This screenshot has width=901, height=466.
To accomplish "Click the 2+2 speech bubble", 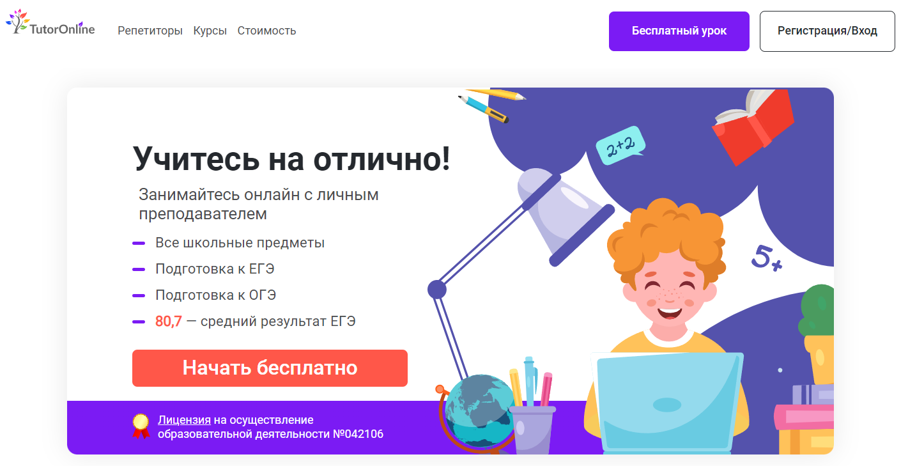I will [620, 145].
